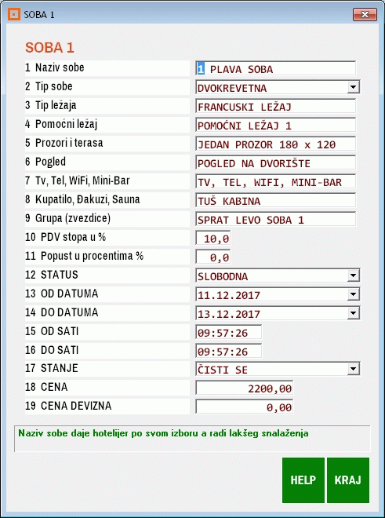Screen dimensions: 385x518
Task: Select the SLOBODNA status combo text
Action: click(x=223, y=276)
